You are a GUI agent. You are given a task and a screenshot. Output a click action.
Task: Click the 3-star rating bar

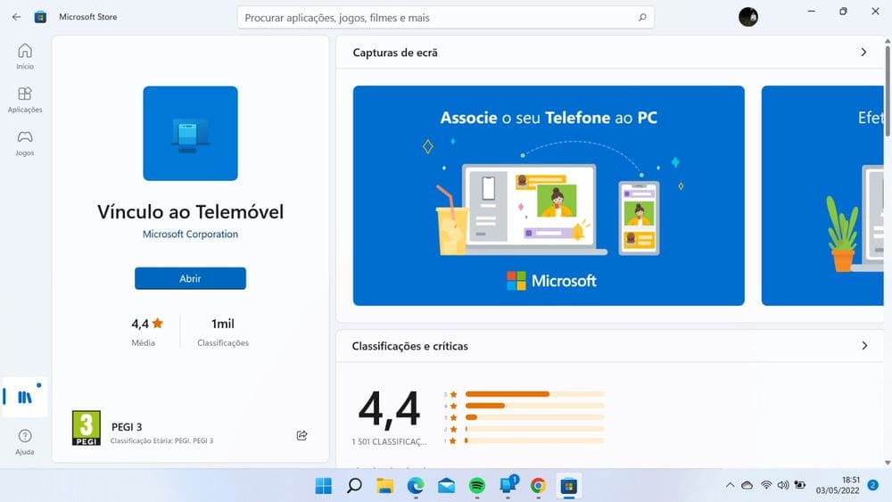tap(534, 417)
